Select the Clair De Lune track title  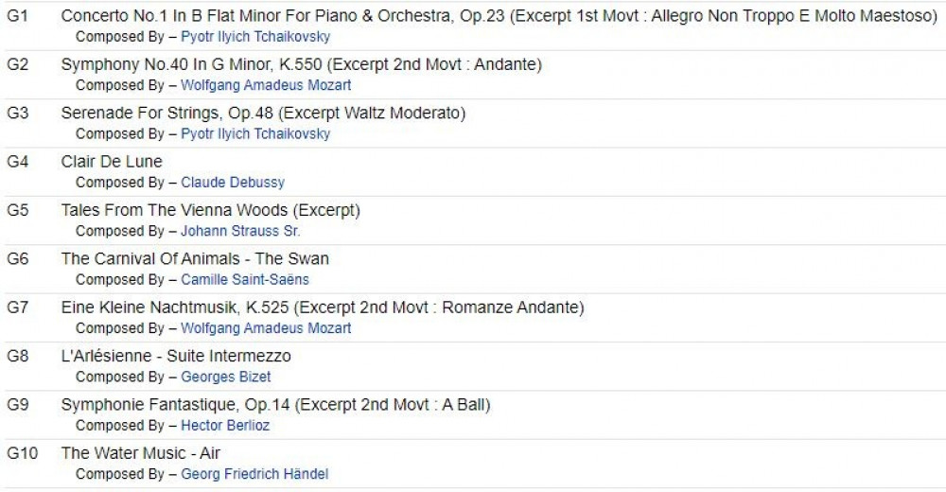[112, 162]
